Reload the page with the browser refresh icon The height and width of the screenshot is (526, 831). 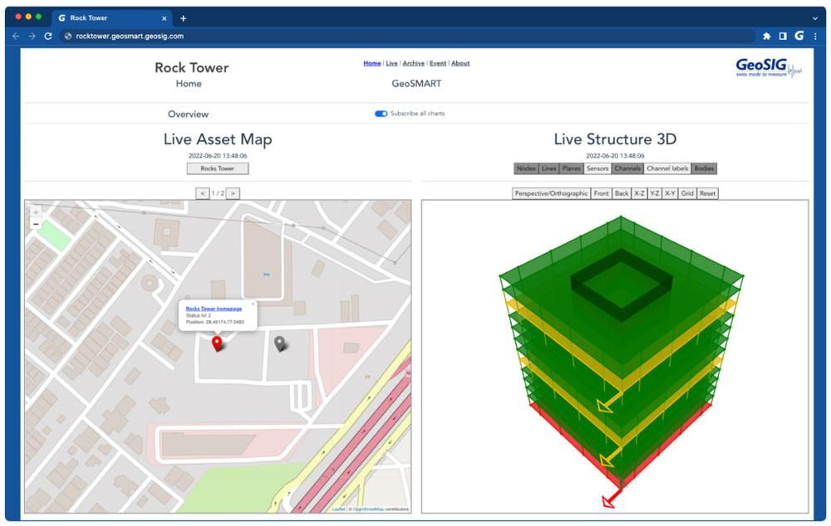click(x=48, y=37)
